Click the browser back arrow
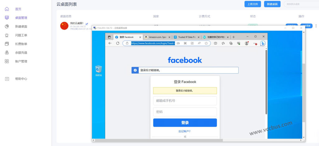The height and width of the screenshot is (146, 319). tap(110, 43)
